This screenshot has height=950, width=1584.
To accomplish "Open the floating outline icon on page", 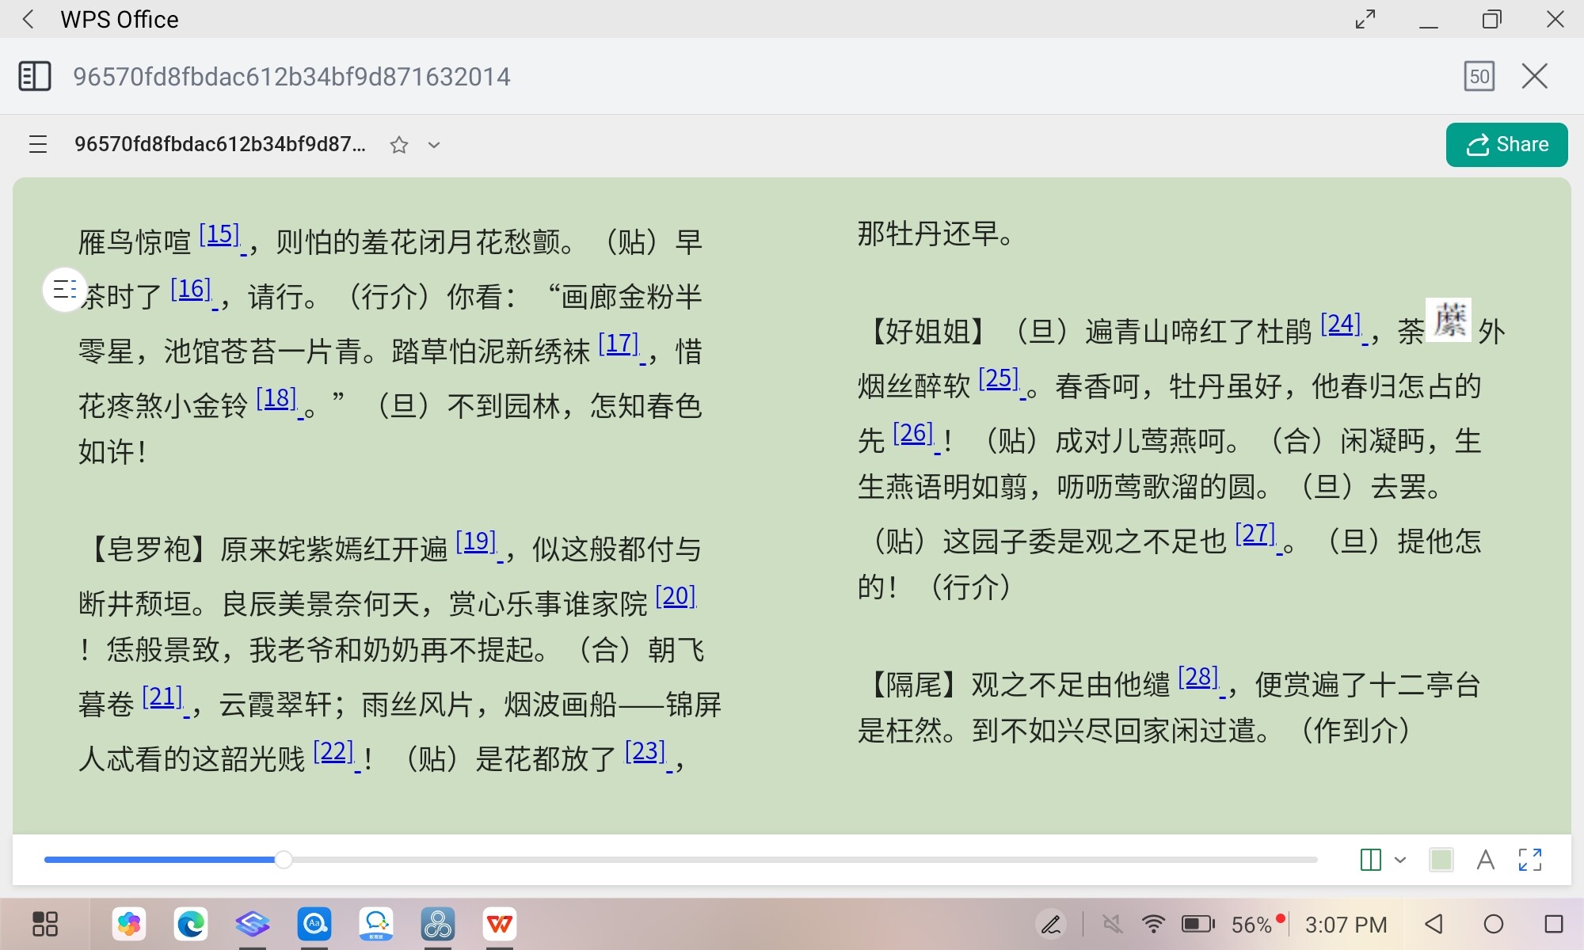I will [63, 290].
